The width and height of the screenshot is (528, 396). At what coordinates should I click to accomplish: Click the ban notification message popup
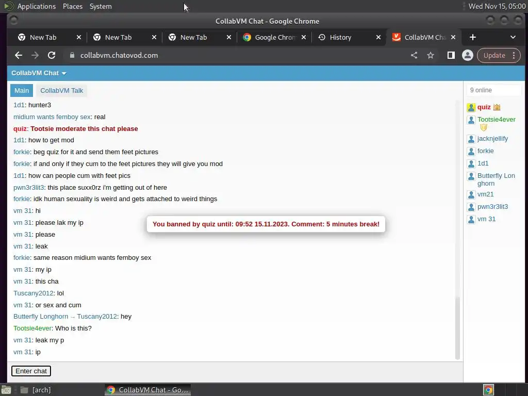266,224
